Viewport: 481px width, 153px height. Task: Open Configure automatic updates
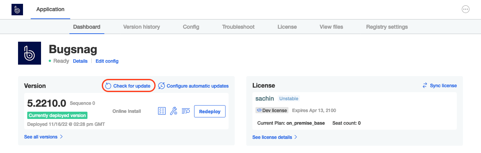(x=198, y=86)
